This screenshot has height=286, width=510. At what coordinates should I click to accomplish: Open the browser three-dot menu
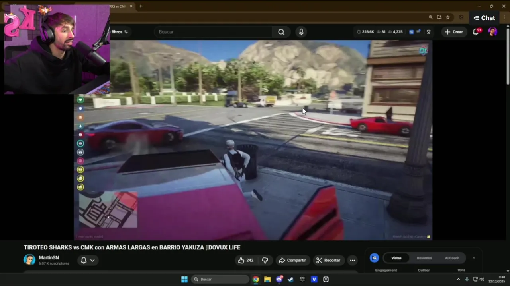(x=504, y=18)
